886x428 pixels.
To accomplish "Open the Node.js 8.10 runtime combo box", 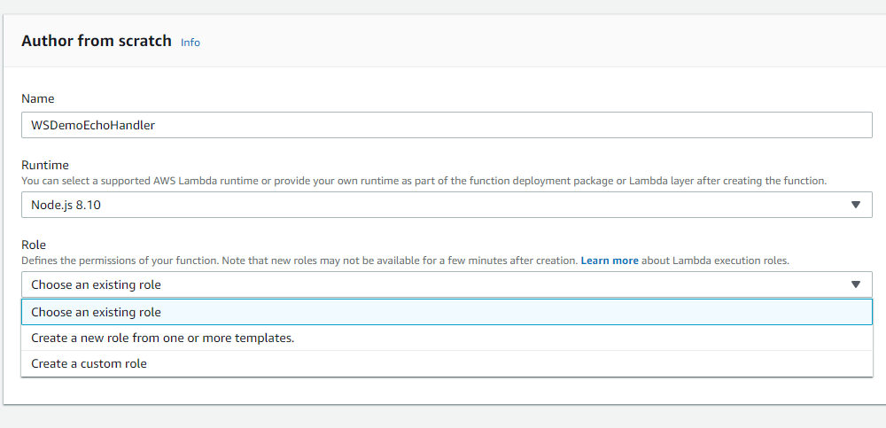I will click(446, 205).
